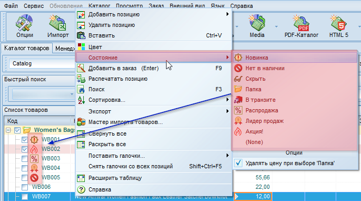Click the Удалить позицию menu icon
The width and height of the screenshot is (361, 201).
pos(81,25)
